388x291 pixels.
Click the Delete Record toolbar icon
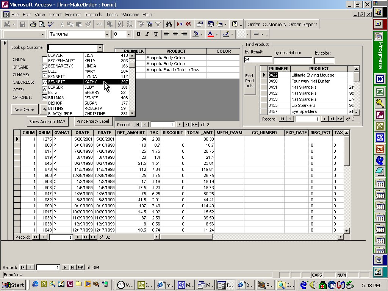click(188, 24)
